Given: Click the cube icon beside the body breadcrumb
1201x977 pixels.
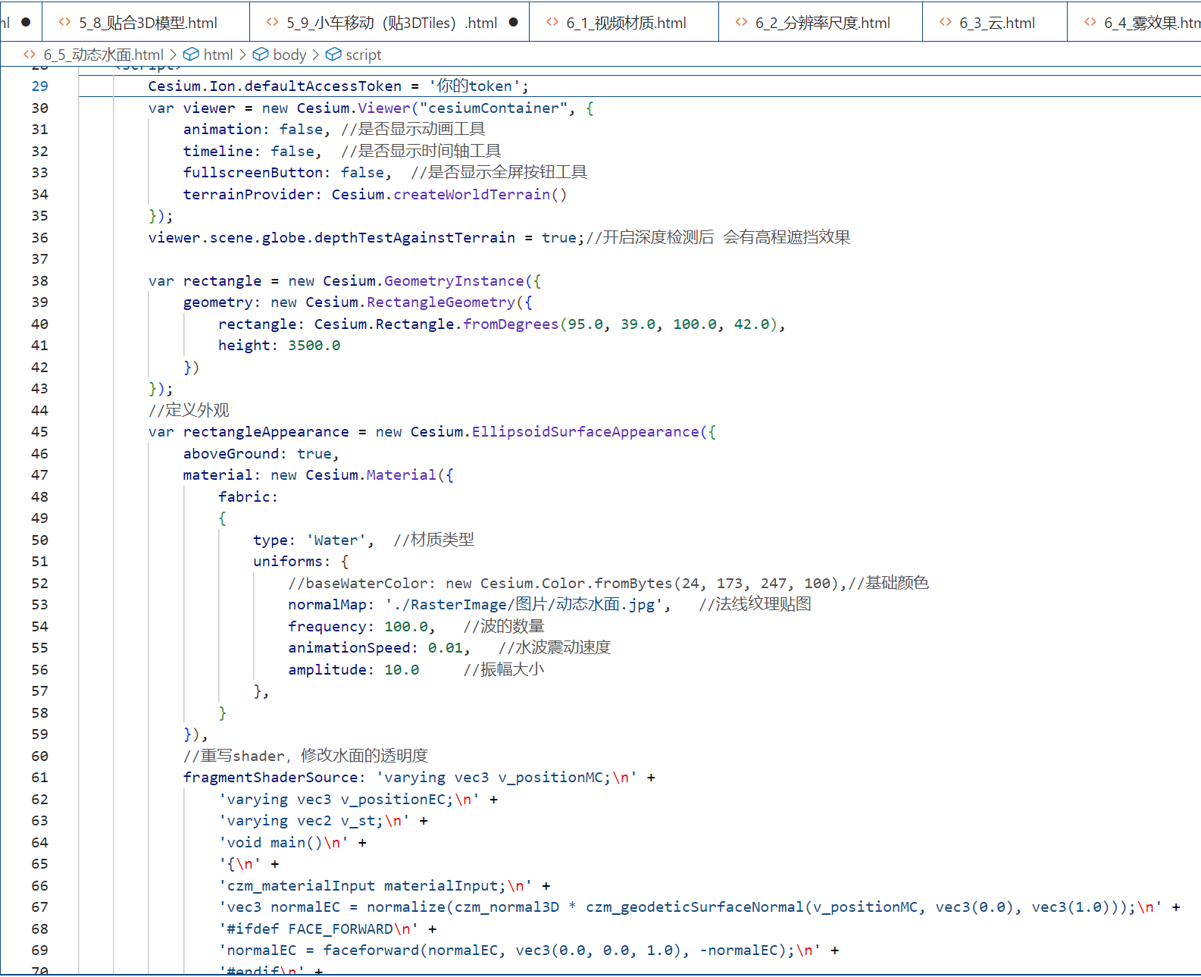Looking at the screenshot, I should click(x=260, y=55).
